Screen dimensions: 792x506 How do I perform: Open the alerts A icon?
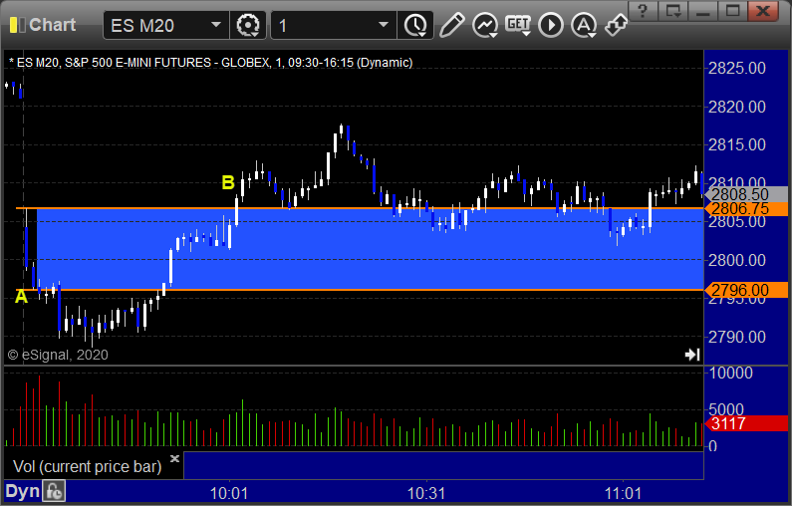pos(584,25)
